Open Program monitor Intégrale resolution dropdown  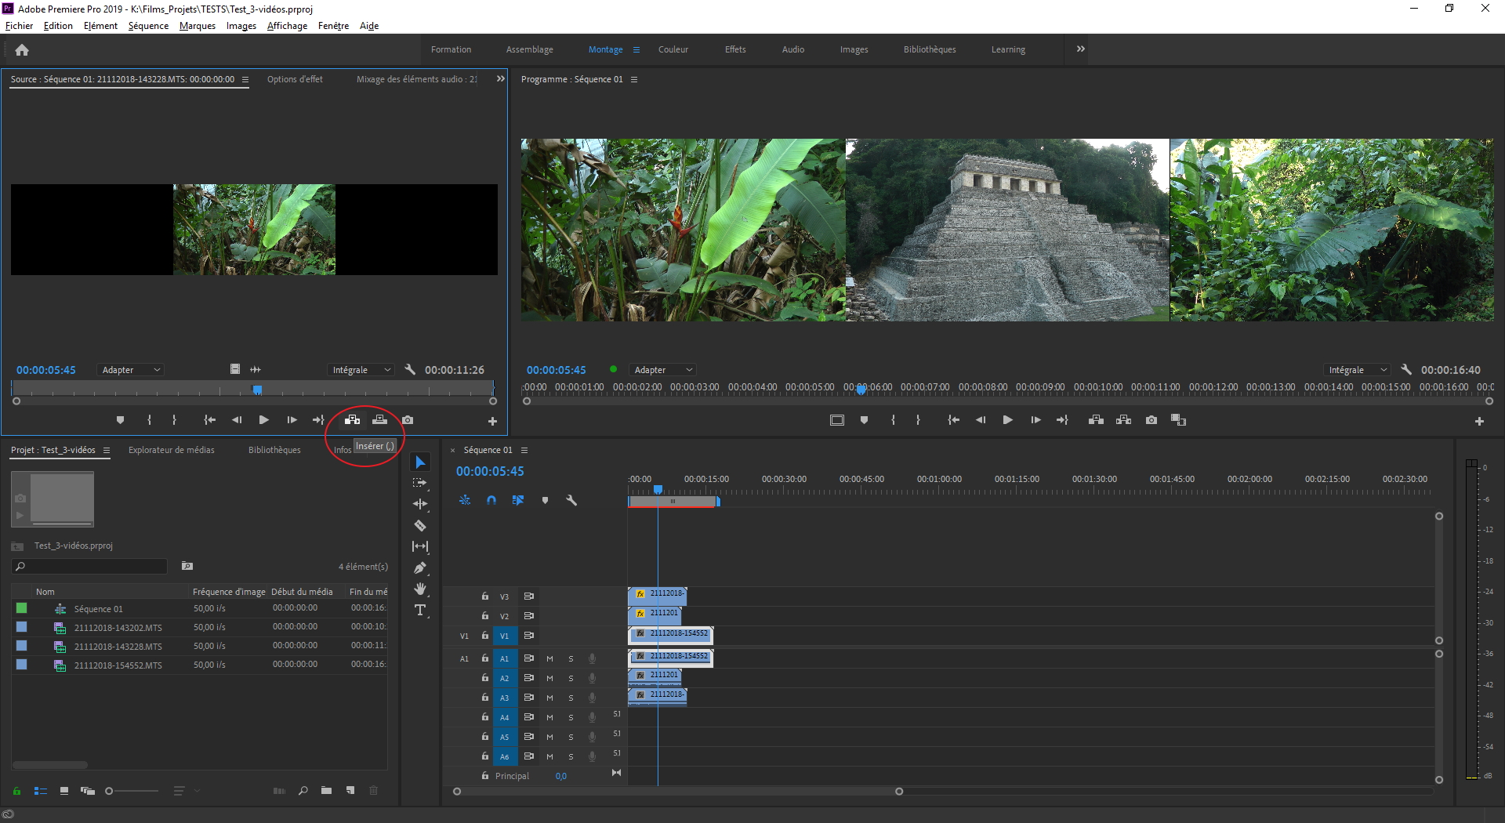1357,369
